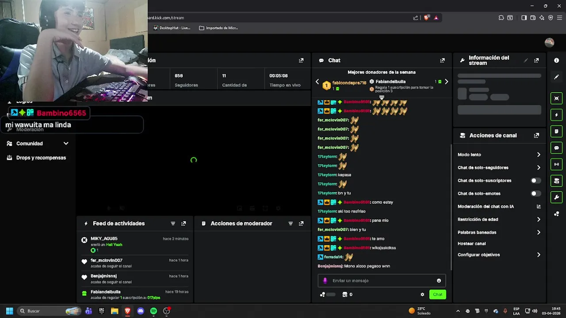This screenshot has height=318, width=566.
Task: Expand Restricción de edad options
Action: (539, 220)
